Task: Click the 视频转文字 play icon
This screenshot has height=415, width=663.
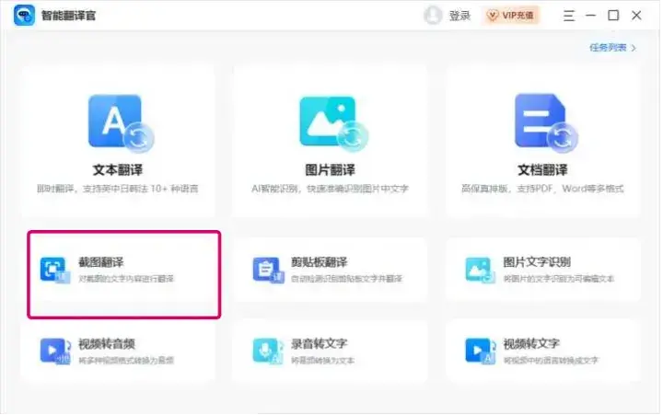Action: click(x=481, y=351)
